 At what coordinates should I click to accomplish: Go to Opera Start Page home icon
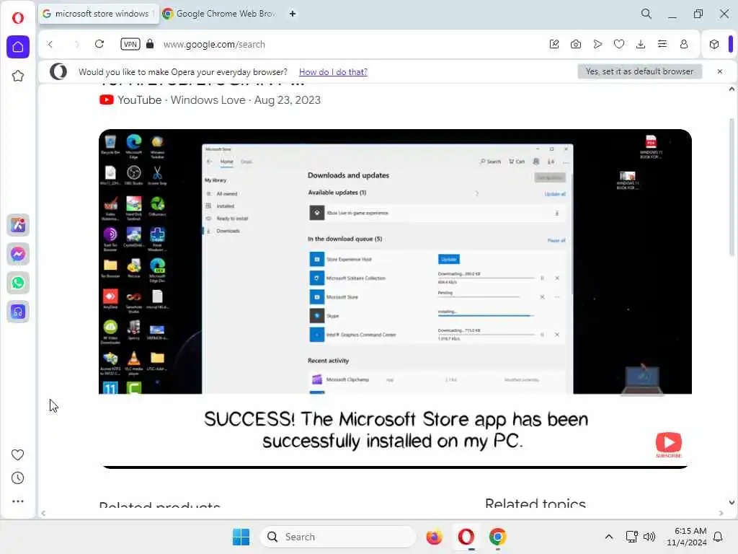pos(18,47)
